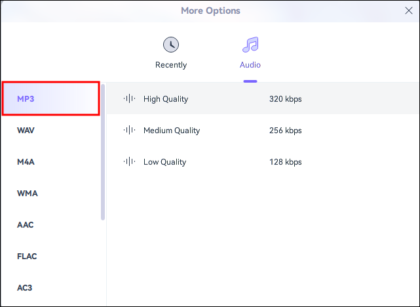Close the More Options dialog
420x307 pixels.
pyautogui.click(x=409, y=10)
